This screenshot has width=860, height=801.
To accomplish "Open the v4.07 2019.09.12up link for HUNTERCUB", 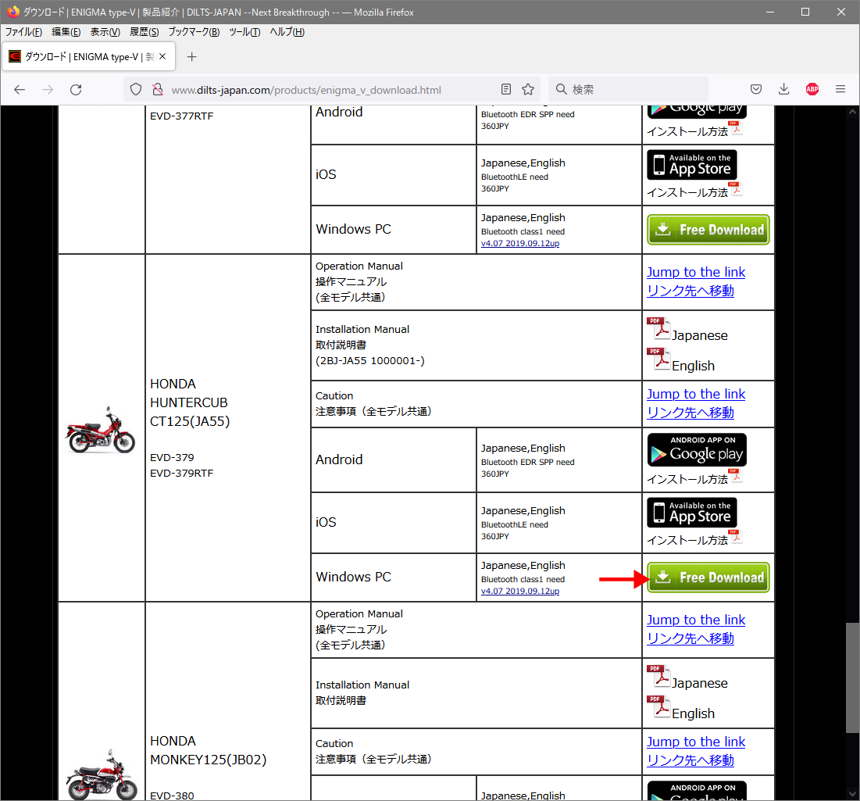I will (520, 591).
